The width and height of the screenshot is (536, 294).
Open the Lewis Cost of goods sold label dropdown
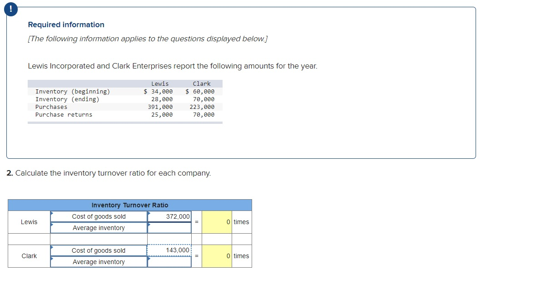click(x=99, y=216)
